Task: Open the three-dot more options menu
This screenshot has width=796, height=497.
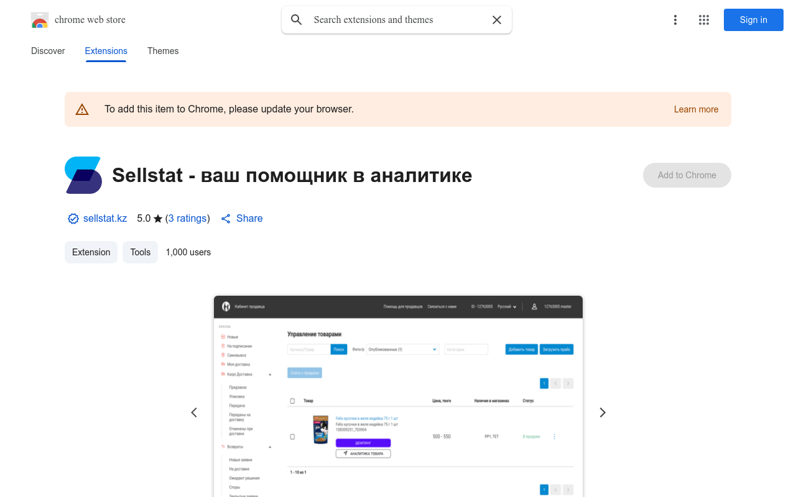Action: (675, 20)
